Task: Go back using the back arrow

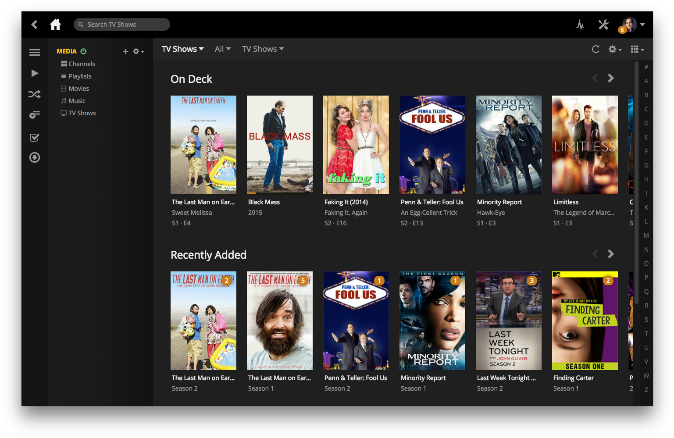Action: (35, 25)
